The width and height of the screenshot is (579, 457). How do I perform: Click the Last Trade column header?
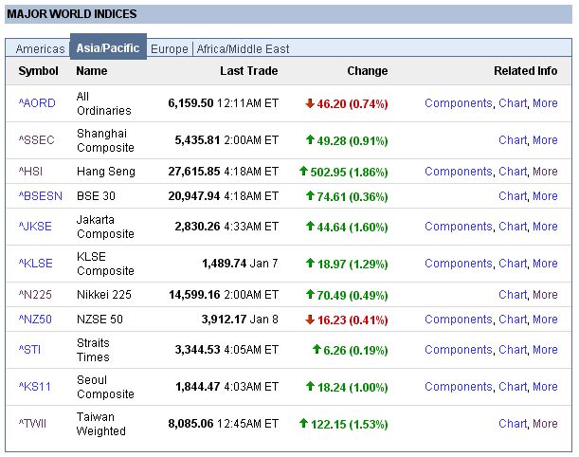click(x=249, y=70)
